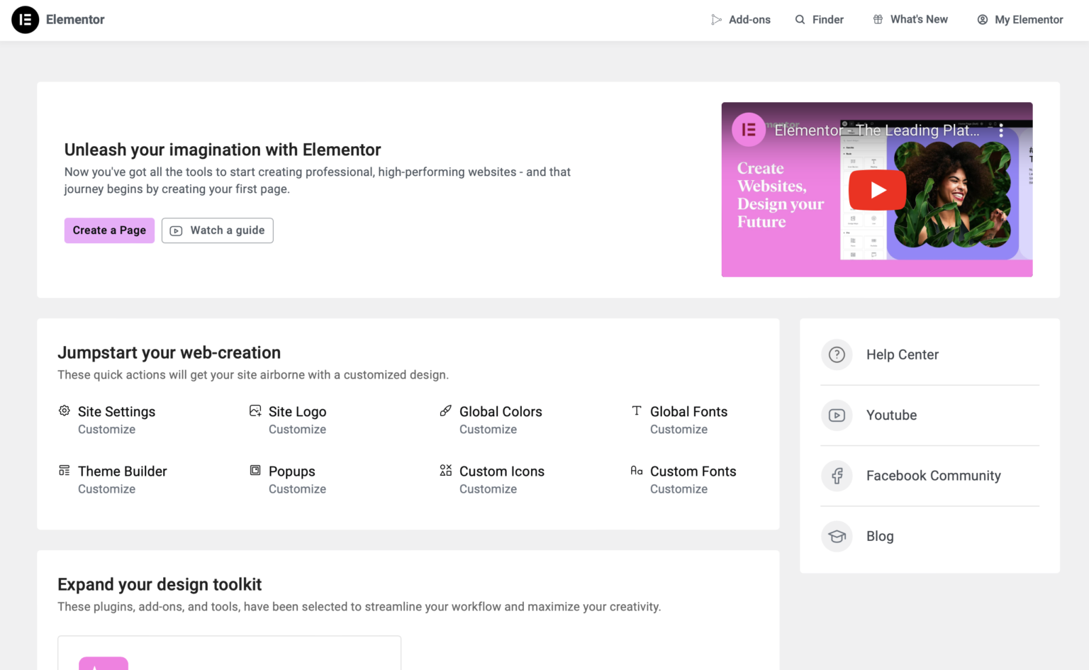This screenshot has width=1089, height=670.
Task: Click the Watch a guide button
Action: 218,230
